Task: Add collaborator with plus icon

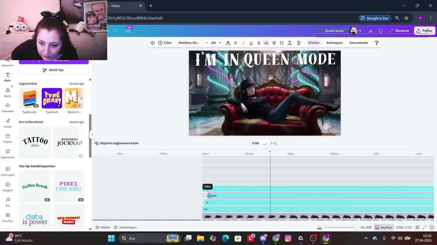Action: (360, 31)
